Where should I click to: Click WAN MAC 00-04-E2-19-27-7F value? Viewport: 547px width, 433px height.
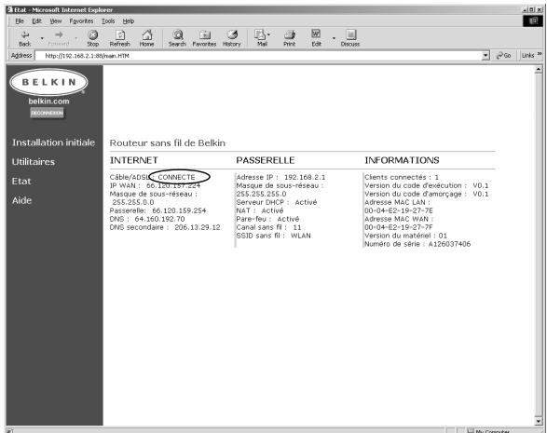[x=399, y=227]
